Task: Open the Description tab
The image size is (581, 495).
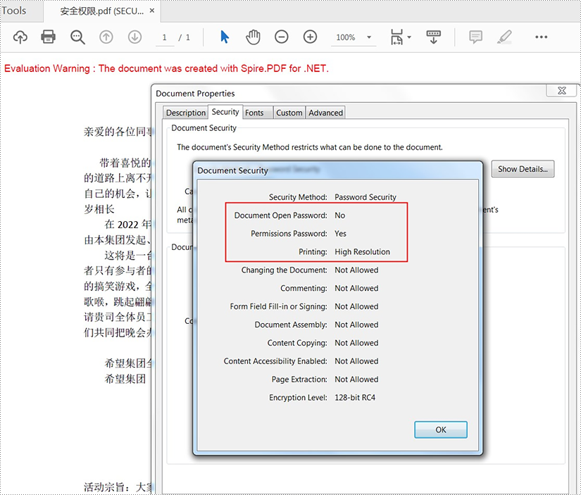Action: [x=186, y=113]
